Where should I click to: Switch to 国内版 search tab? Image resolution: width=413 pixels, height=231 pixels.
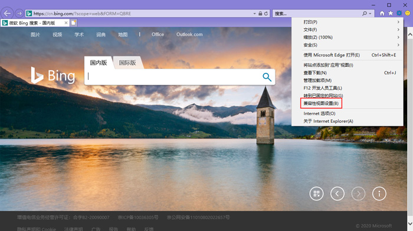(99, 62)
